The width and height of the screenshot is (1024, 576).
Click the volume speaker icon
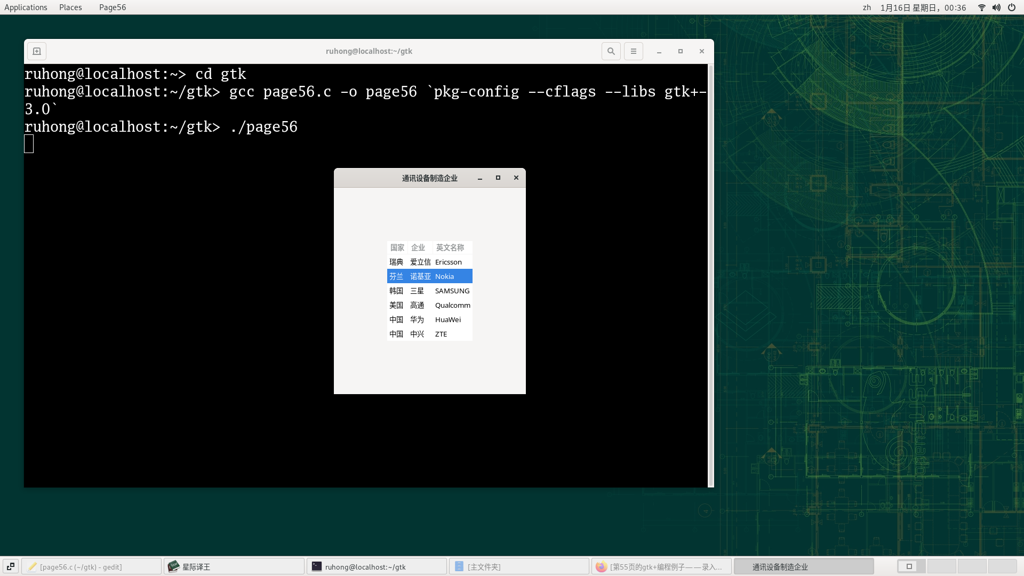point(996,7)
